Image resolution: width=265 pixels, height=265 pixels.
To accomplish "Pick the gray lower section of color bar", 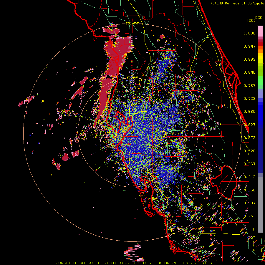I will click(x=260, y=205).
